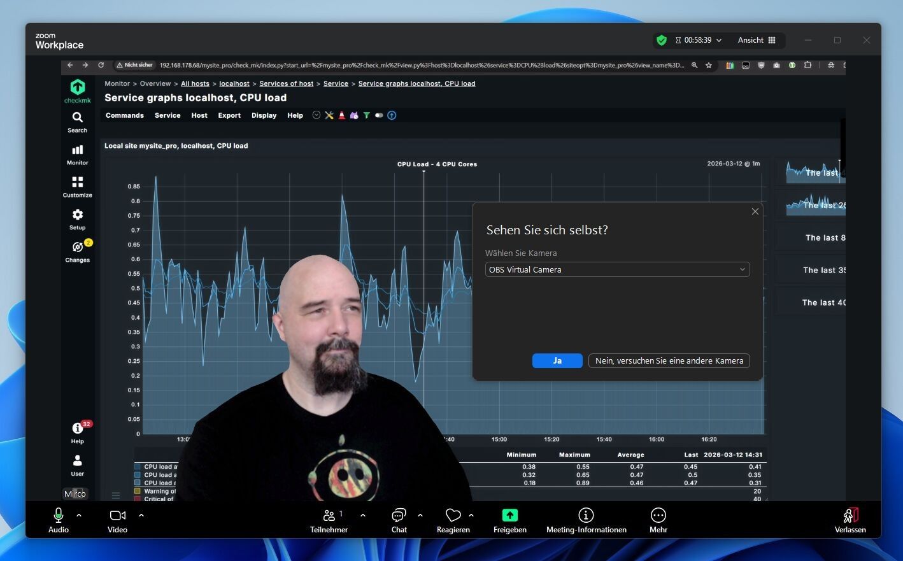This screenshot has height=561, width=903.
Task: Open the Chat panel
Action: pos(399,515)
